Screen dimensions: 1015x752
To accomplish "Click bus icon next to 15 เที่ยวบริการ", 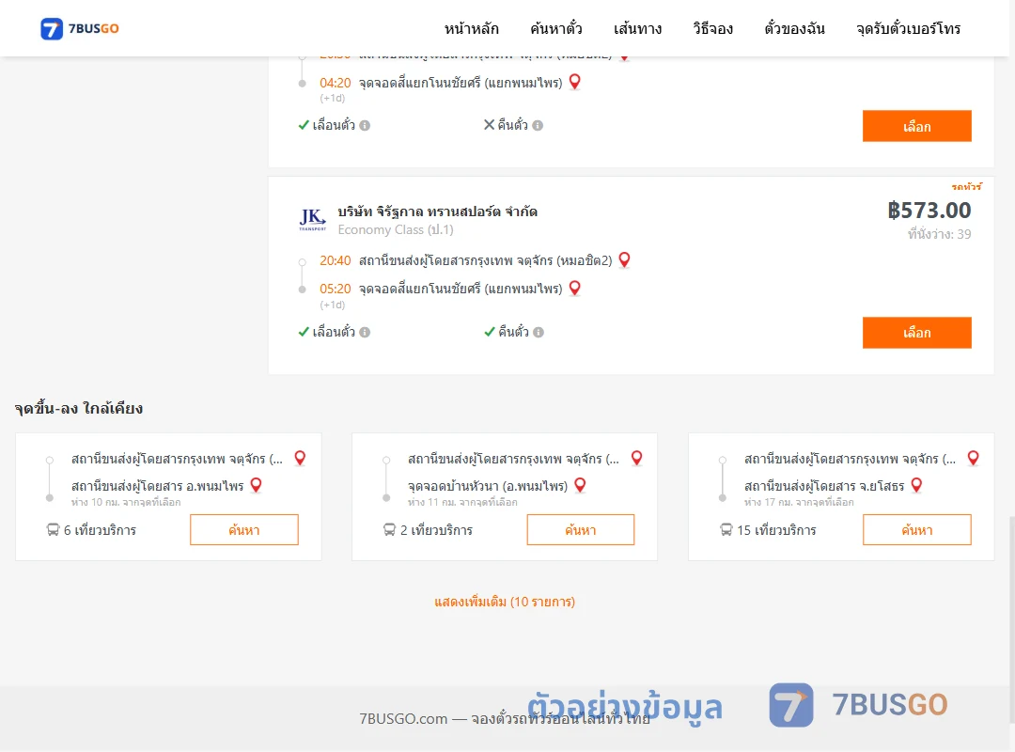I will 726,530.
